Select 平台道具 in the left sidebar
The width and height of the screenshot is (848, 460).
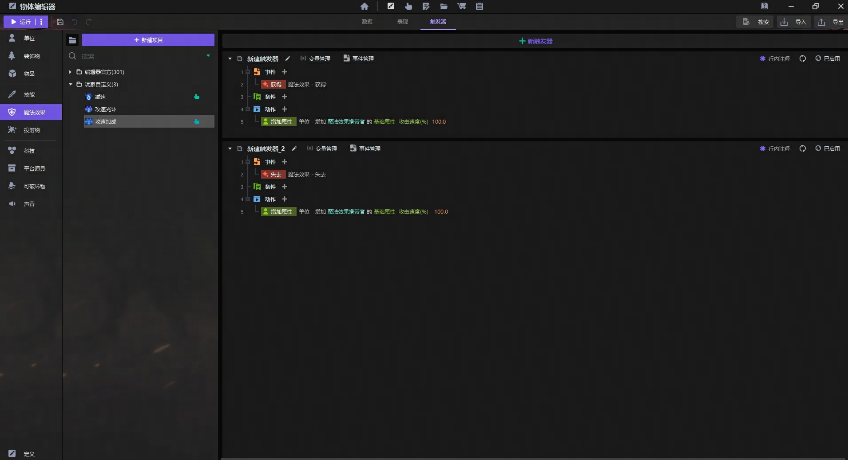(31, 169)
